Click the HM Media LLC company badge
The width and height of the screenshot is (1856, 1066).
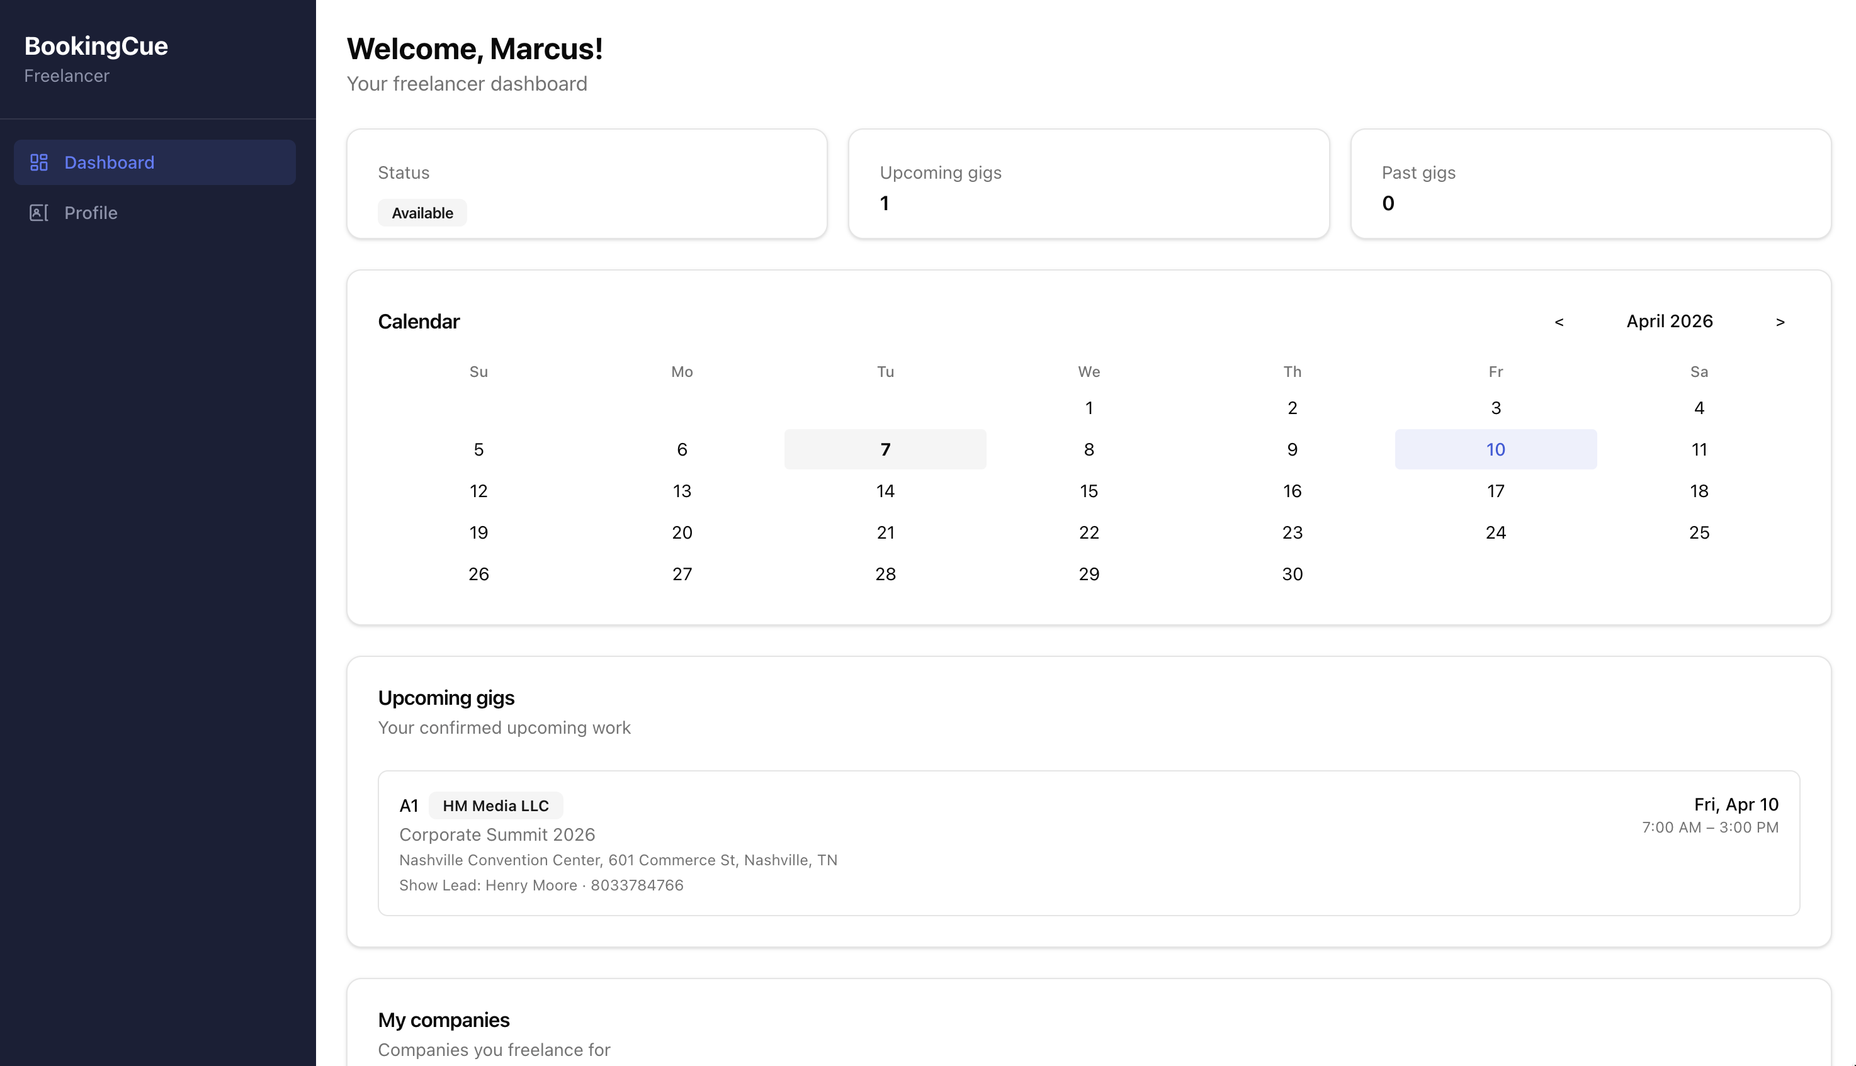(495, 805)
